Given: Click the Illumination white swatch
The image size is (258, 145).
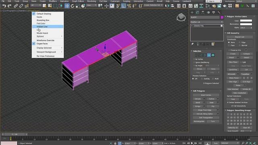Looking at the screenshot, I should (246, 24).
